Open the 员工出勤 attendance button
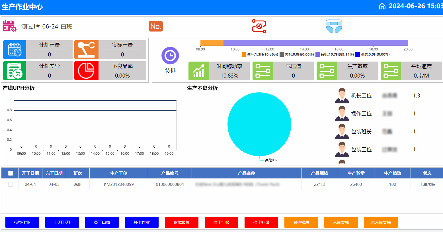Image resolution: width=443 pixels, height=232 pixels. point(102,222)
